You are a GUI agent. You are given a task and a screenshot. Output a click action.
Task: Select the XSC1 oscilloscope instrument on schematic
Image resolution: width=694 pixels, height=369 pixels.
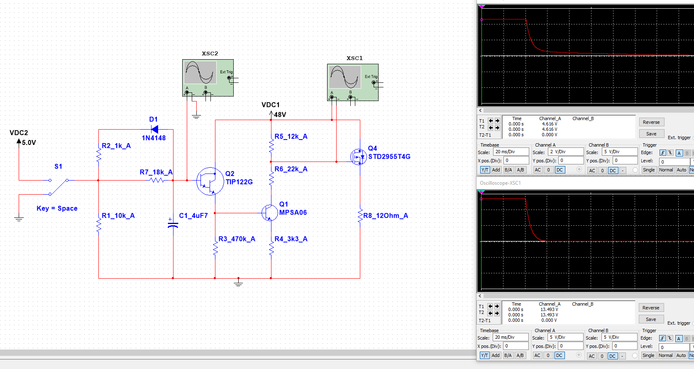tap(352, 82)
